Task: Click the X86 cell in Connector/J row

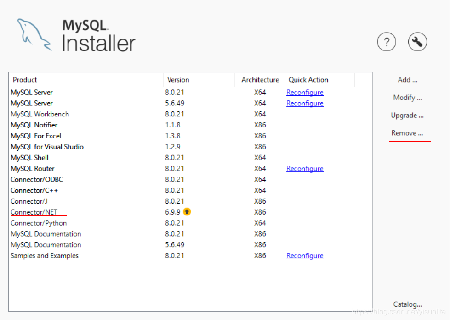Action: [260, 201]
